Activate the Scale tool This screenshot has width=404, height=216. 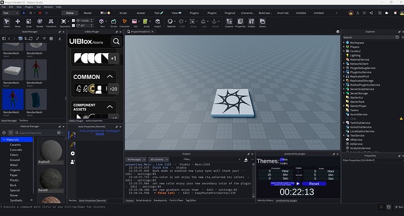pos(29,23)
